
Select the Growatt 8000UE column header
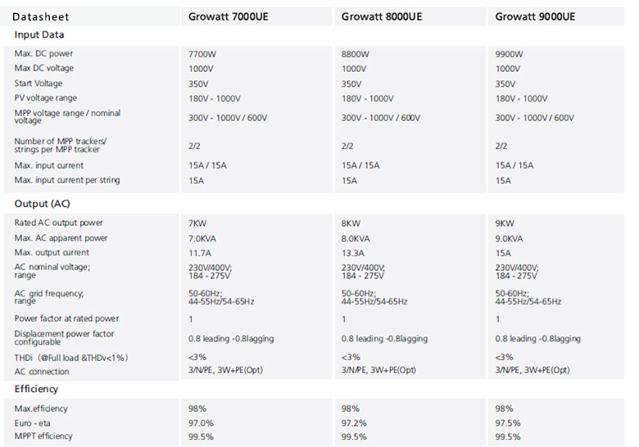[382, 16]
